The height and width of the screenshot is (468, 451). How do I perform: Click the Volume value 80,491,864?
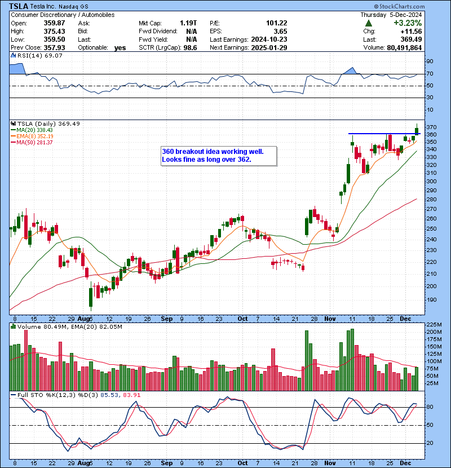pyautogui.click(x=404, y=47)
